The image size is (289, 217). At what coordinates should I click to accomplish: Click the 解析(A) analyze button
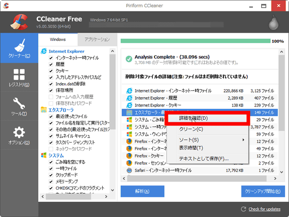click(x=142, y=191)
